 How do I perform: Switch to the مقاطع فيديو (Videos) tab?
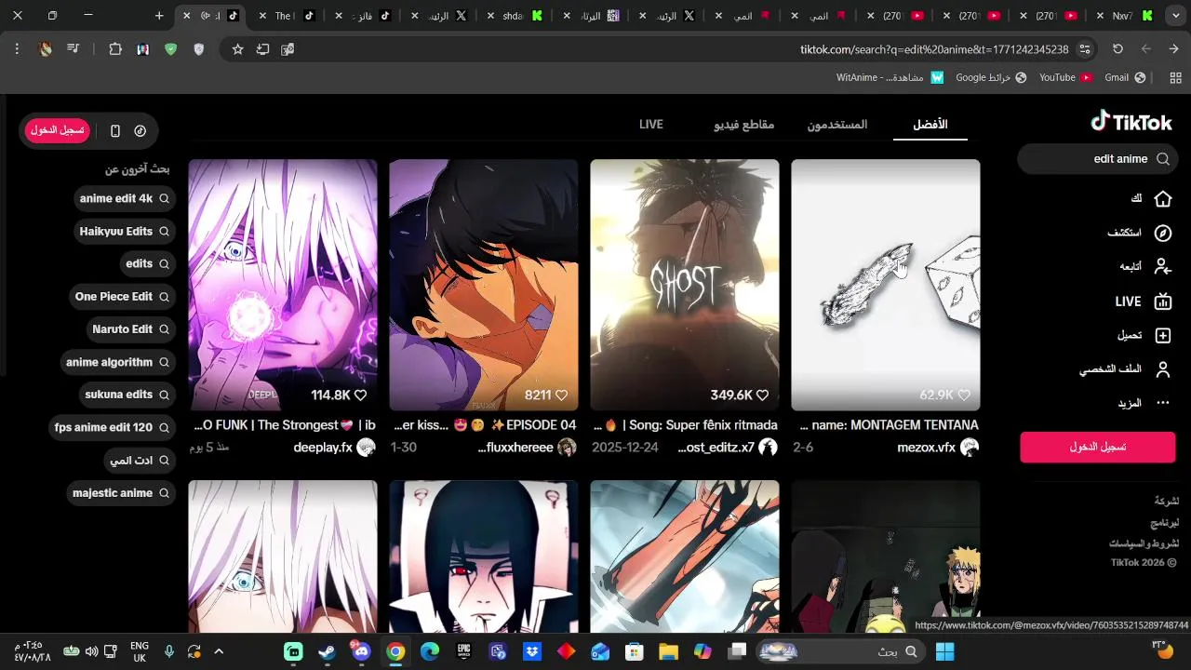point(744,124)
